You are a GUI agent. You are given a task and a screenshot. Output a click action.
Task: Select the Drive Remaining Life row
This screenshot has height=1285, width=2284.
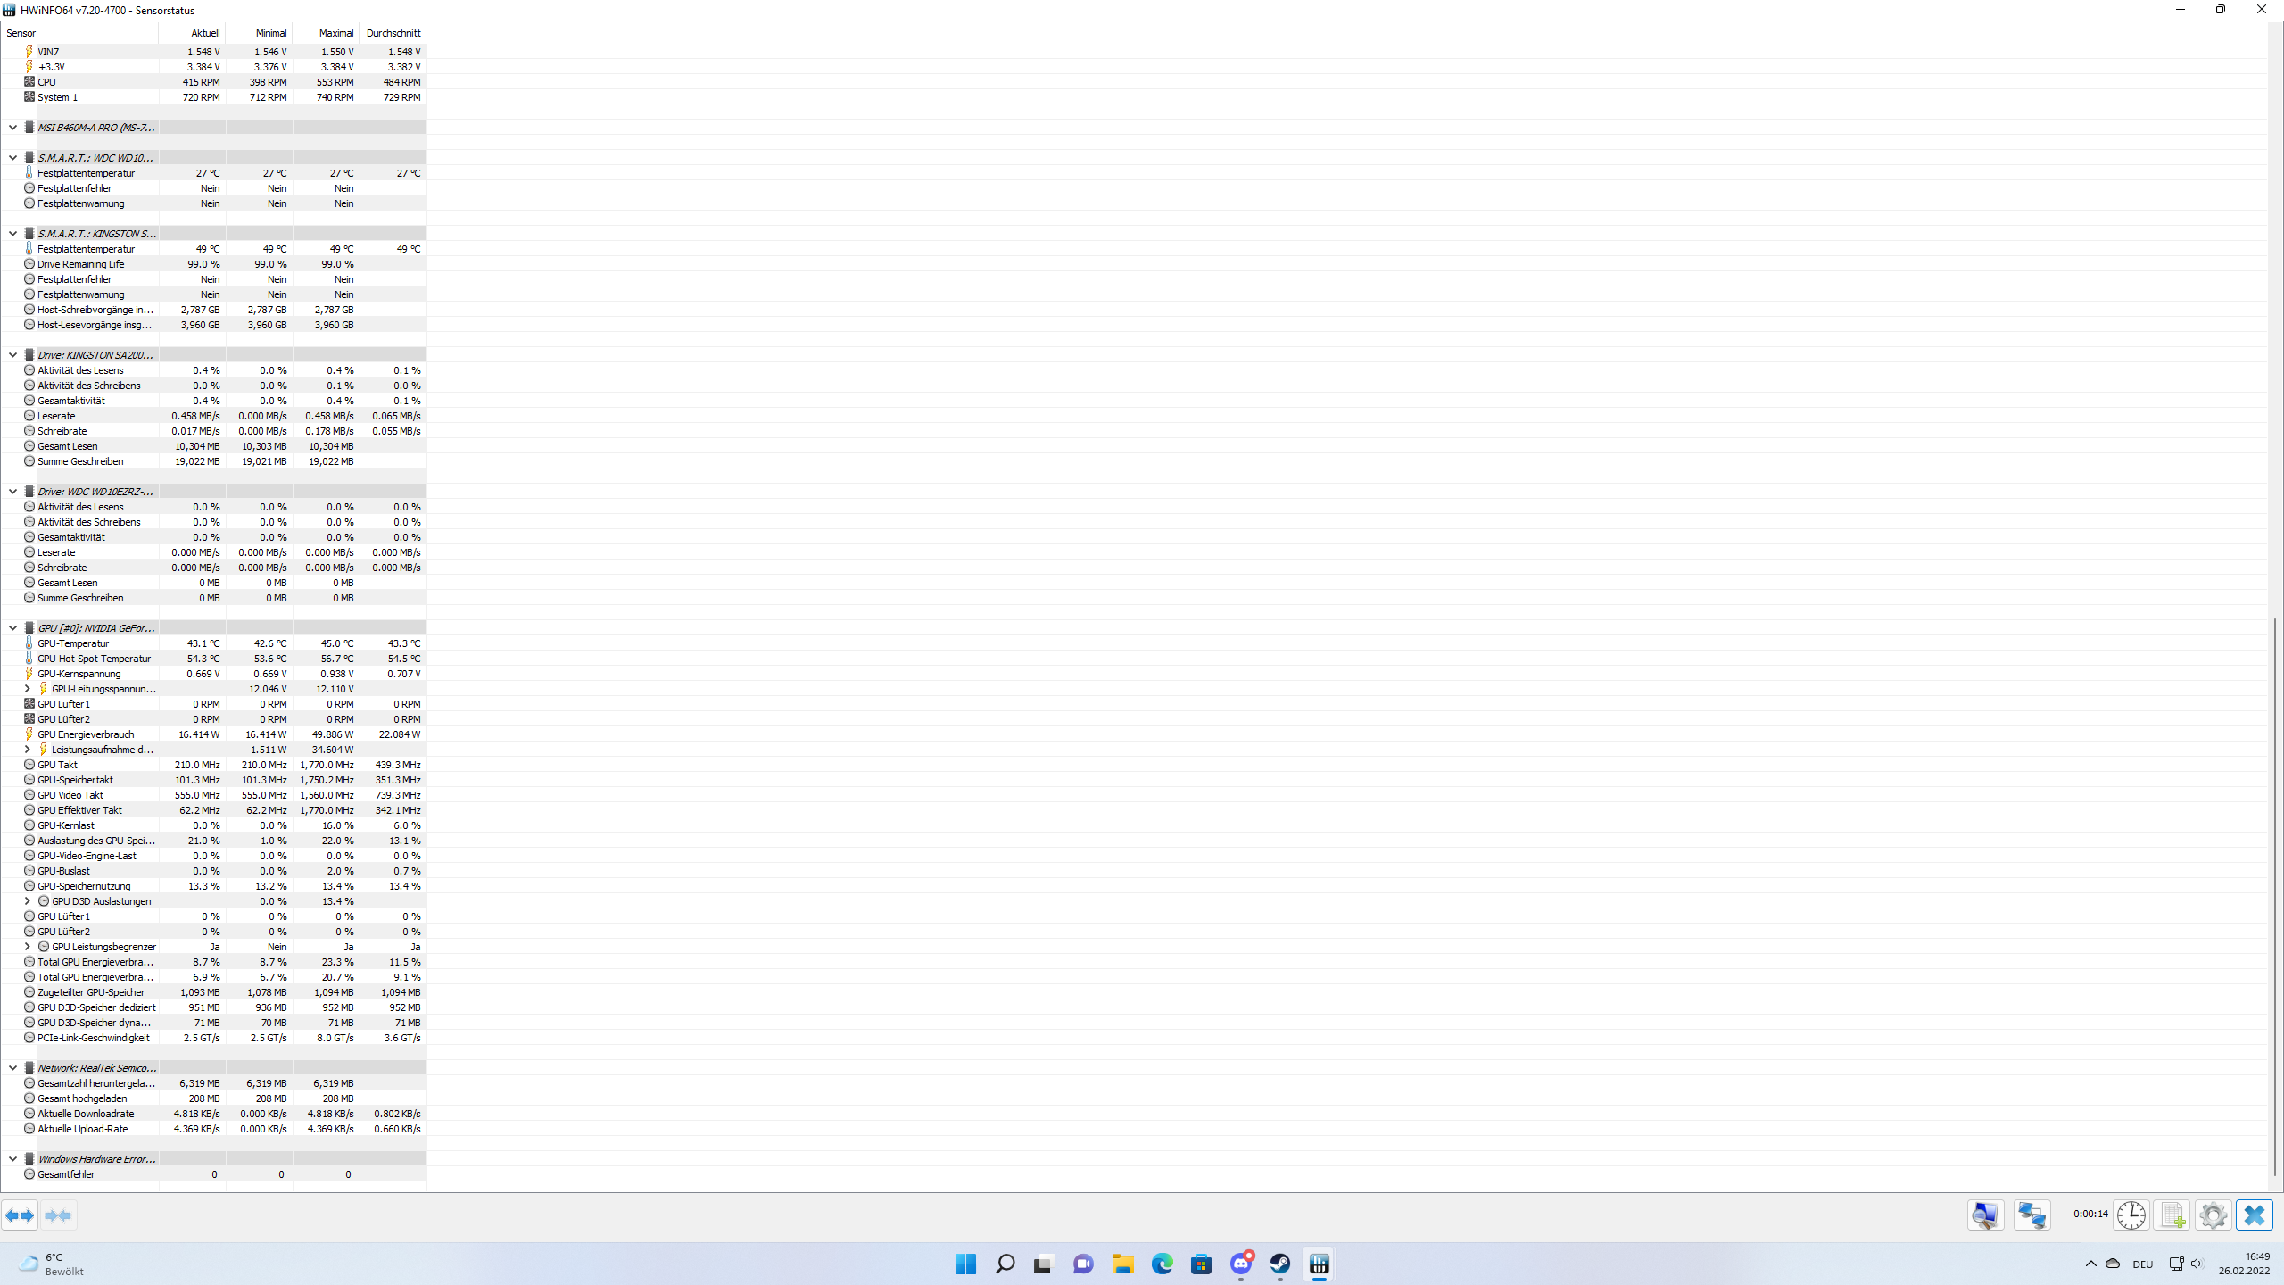click(80, 264)
